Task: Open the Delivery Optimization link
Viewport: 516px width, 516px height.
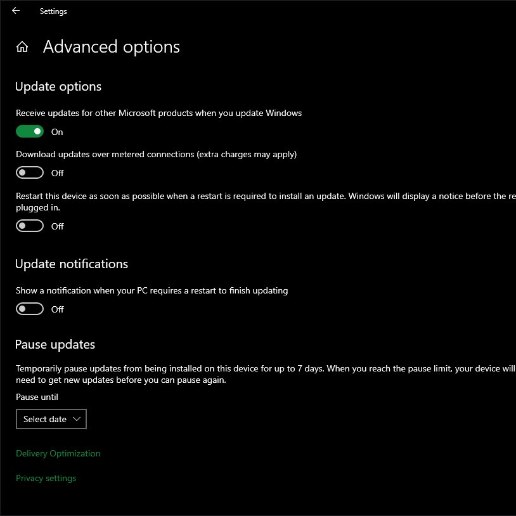Action: tap(58, 453)
